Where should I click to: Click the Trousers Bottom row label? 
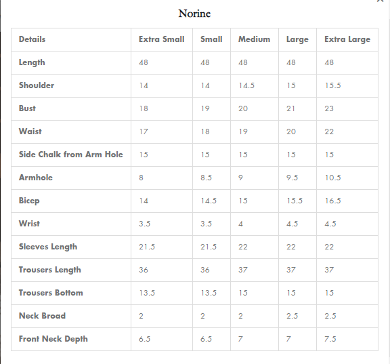[x=51, y=293]
